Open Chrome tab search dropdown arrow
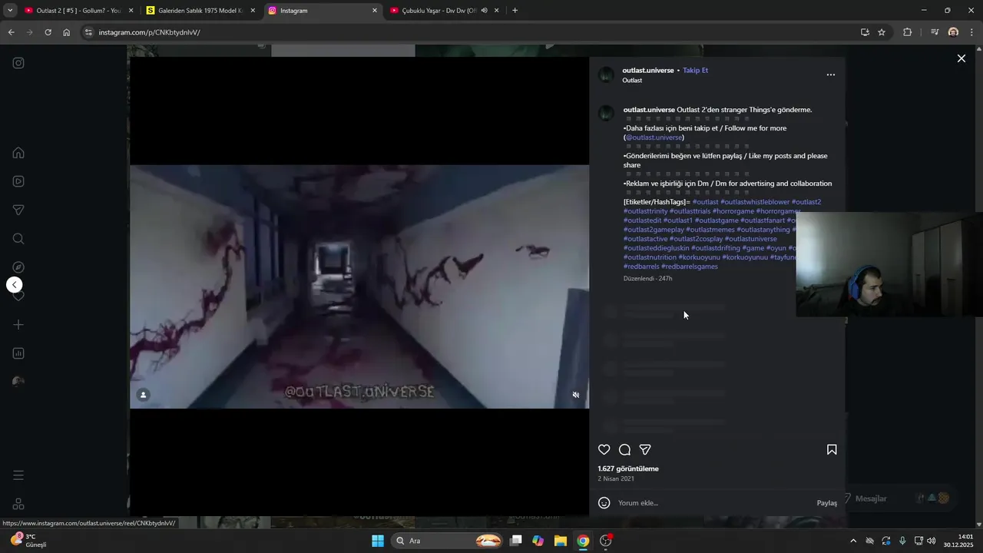The image size is (983, 553). coord(9,11)
